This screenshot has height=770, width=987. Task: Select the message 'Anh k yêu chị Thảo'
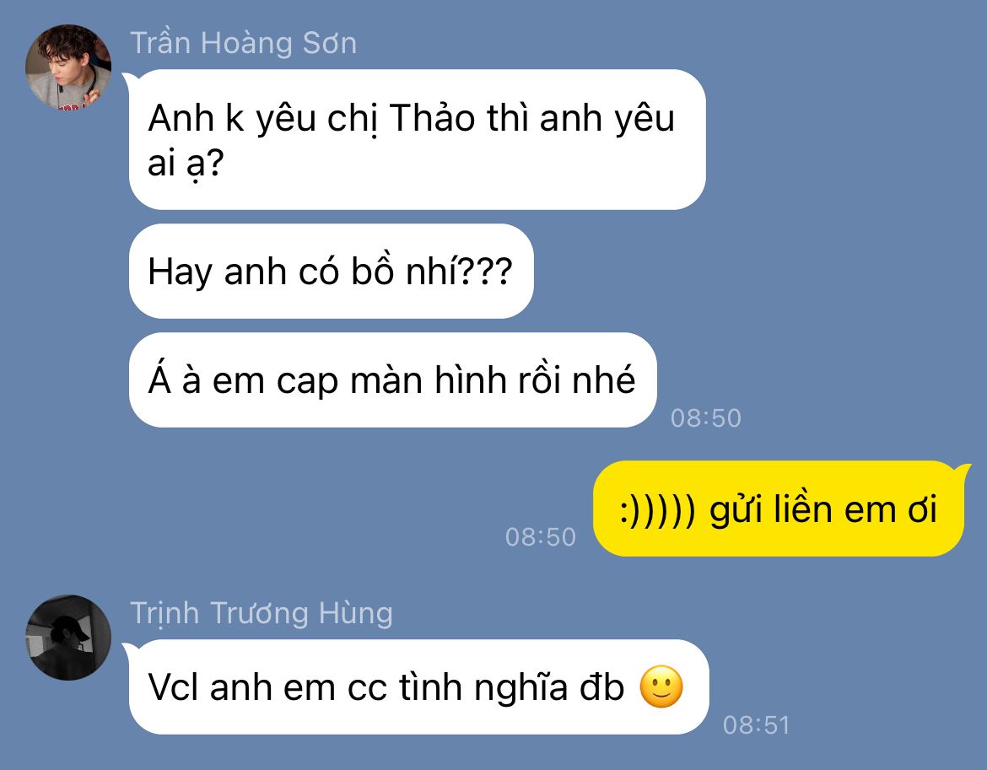pos(418,140)
